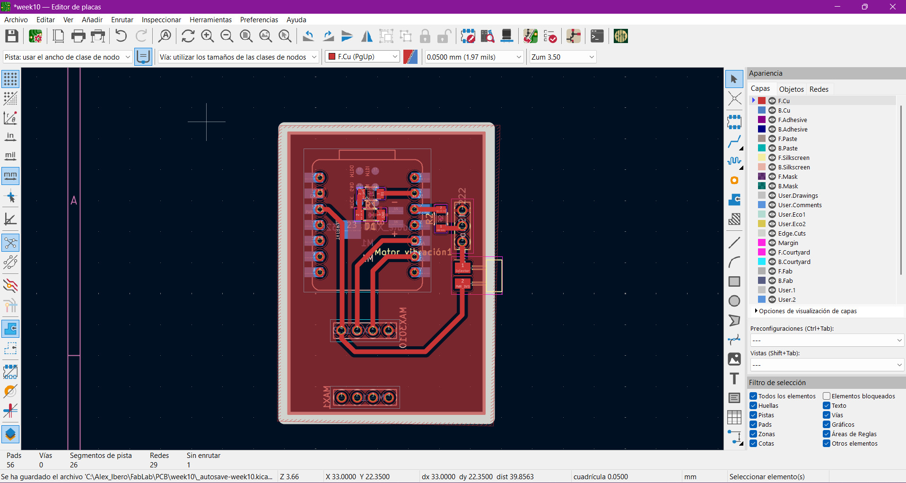This screenshot has height=483, width=906.
Task: Open the Vistas dropdown
Action: point(827,365)
